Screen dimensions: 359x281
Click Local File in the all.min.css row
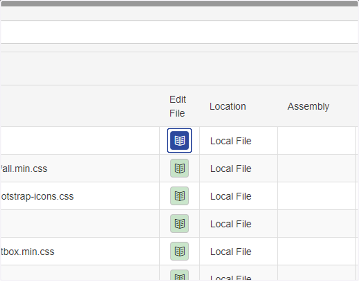[231, 169]
